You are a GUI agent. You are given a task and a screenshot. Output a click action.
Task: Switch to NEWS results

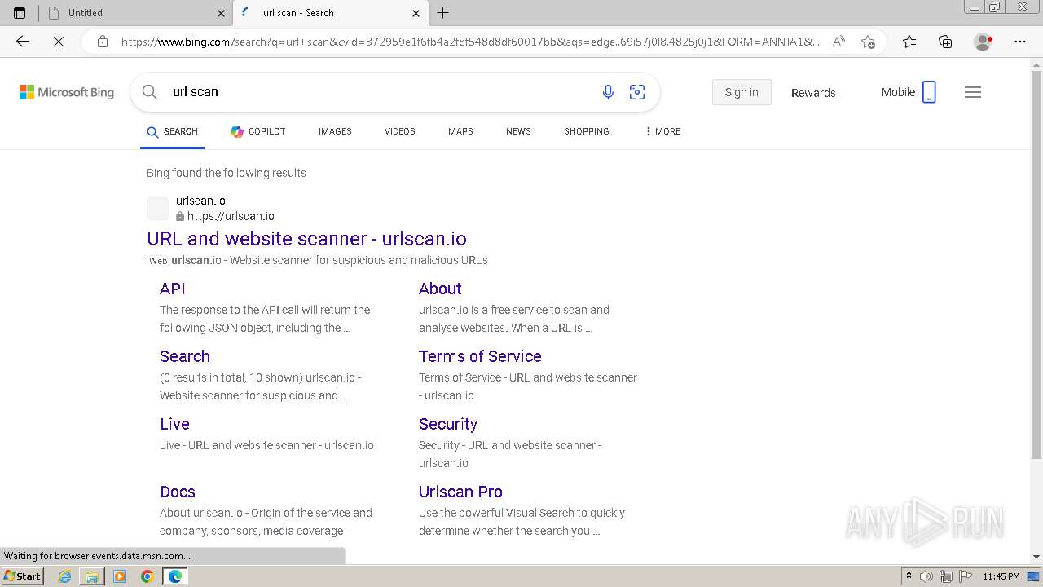pos(518,131)
